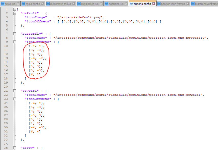Collapse the root brace fold on line 1
The width and height of the screenshot is (218, 150).
[15, 9]
